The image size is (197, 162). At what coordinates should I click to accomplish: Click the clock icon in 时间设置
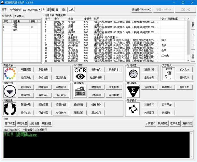click(133, 74)
